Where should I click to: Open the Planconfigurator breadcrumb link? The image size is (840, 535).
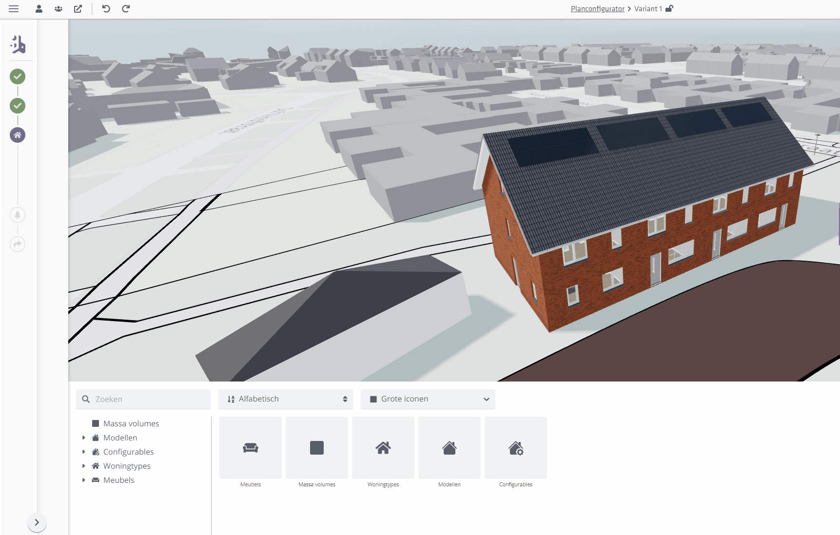597,9
